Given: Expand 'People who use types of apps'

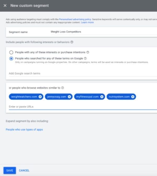Looking at the screenshot, I should 24,129.
